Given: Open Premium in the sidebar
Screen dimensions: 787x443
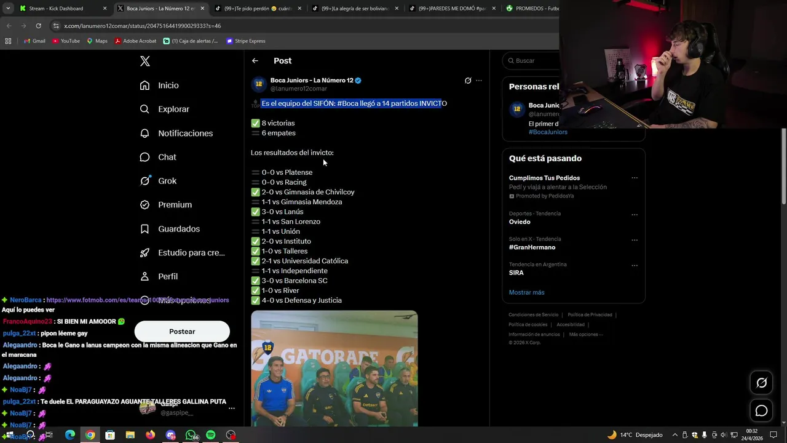Looking at the screenshot, I should [x=166, y=205].
